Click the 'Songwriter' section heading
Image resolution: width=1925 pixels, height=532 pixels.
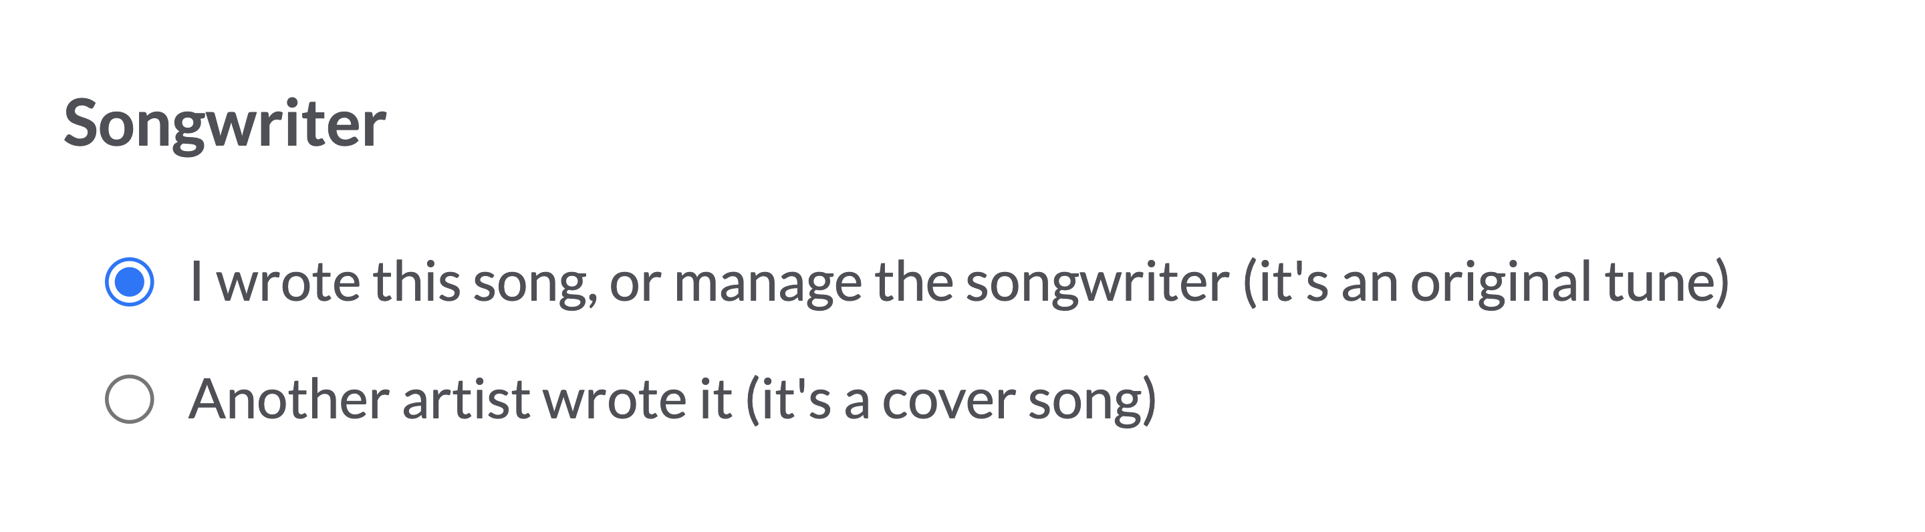(x=224, y=123)
